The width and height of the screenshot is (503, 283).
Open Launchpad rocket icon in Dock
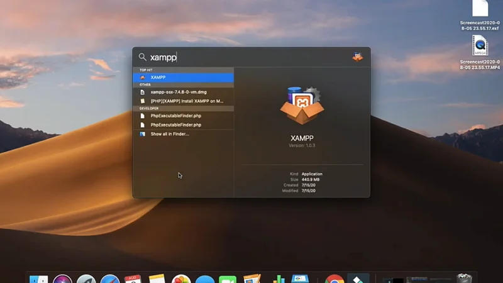click(86, 279)
